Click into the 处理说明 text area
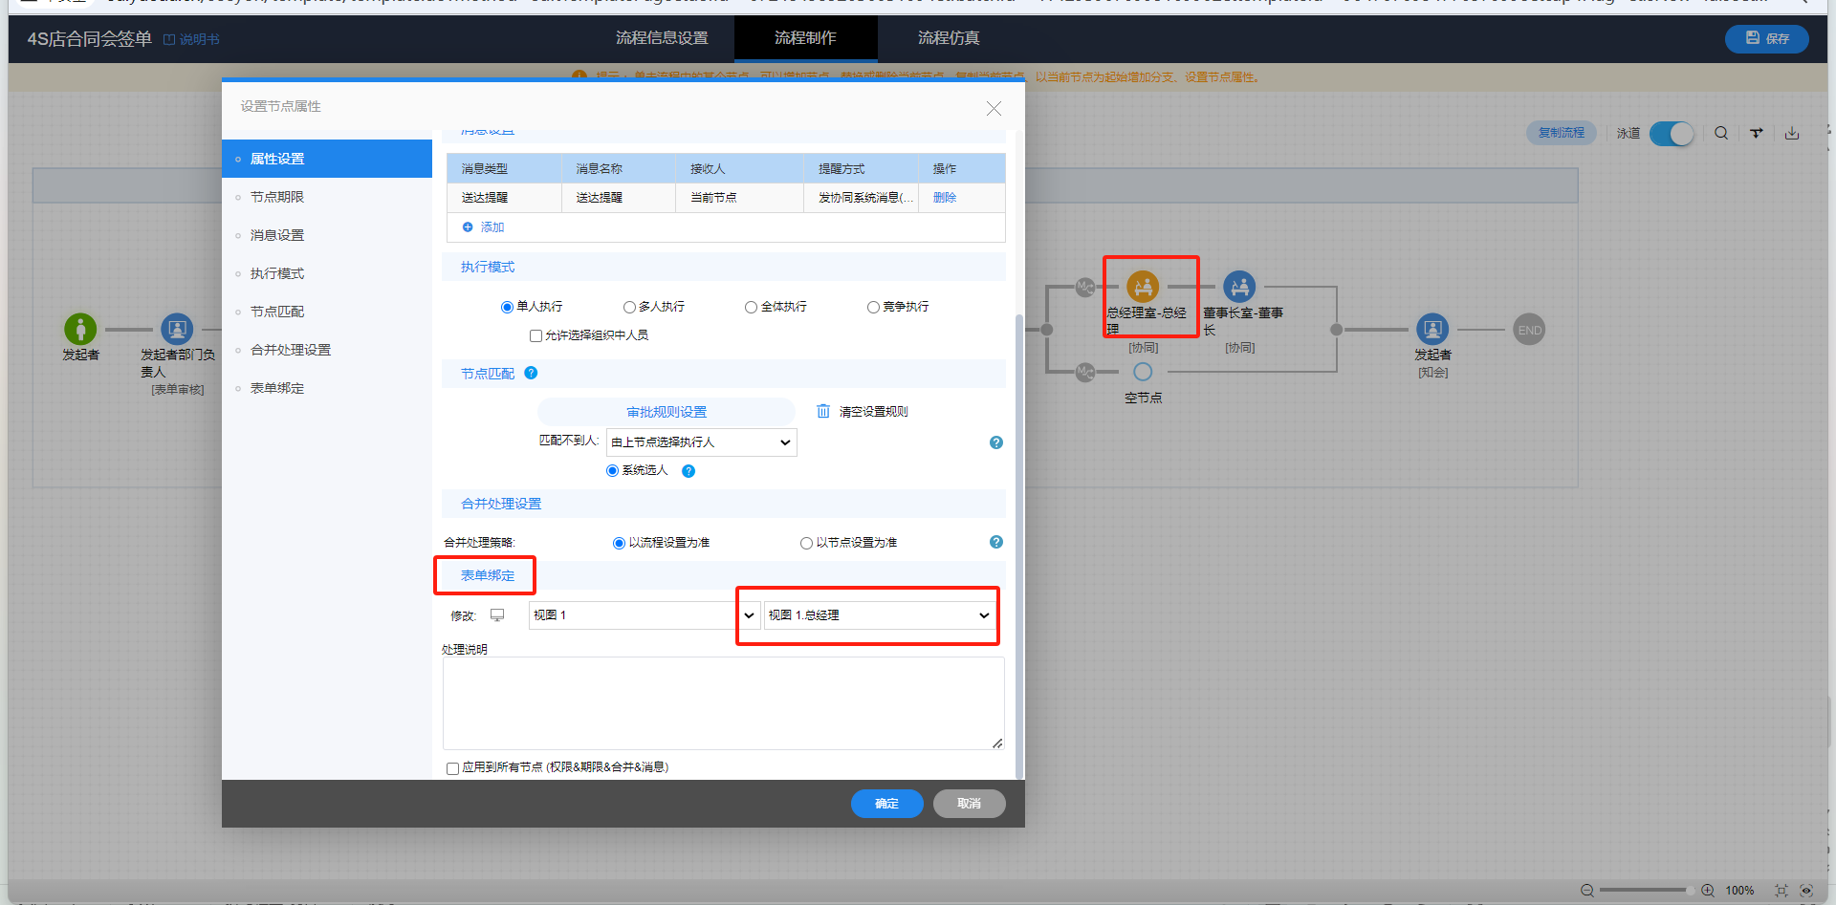This screenshot has height=905, width=1836. [723, 702]
